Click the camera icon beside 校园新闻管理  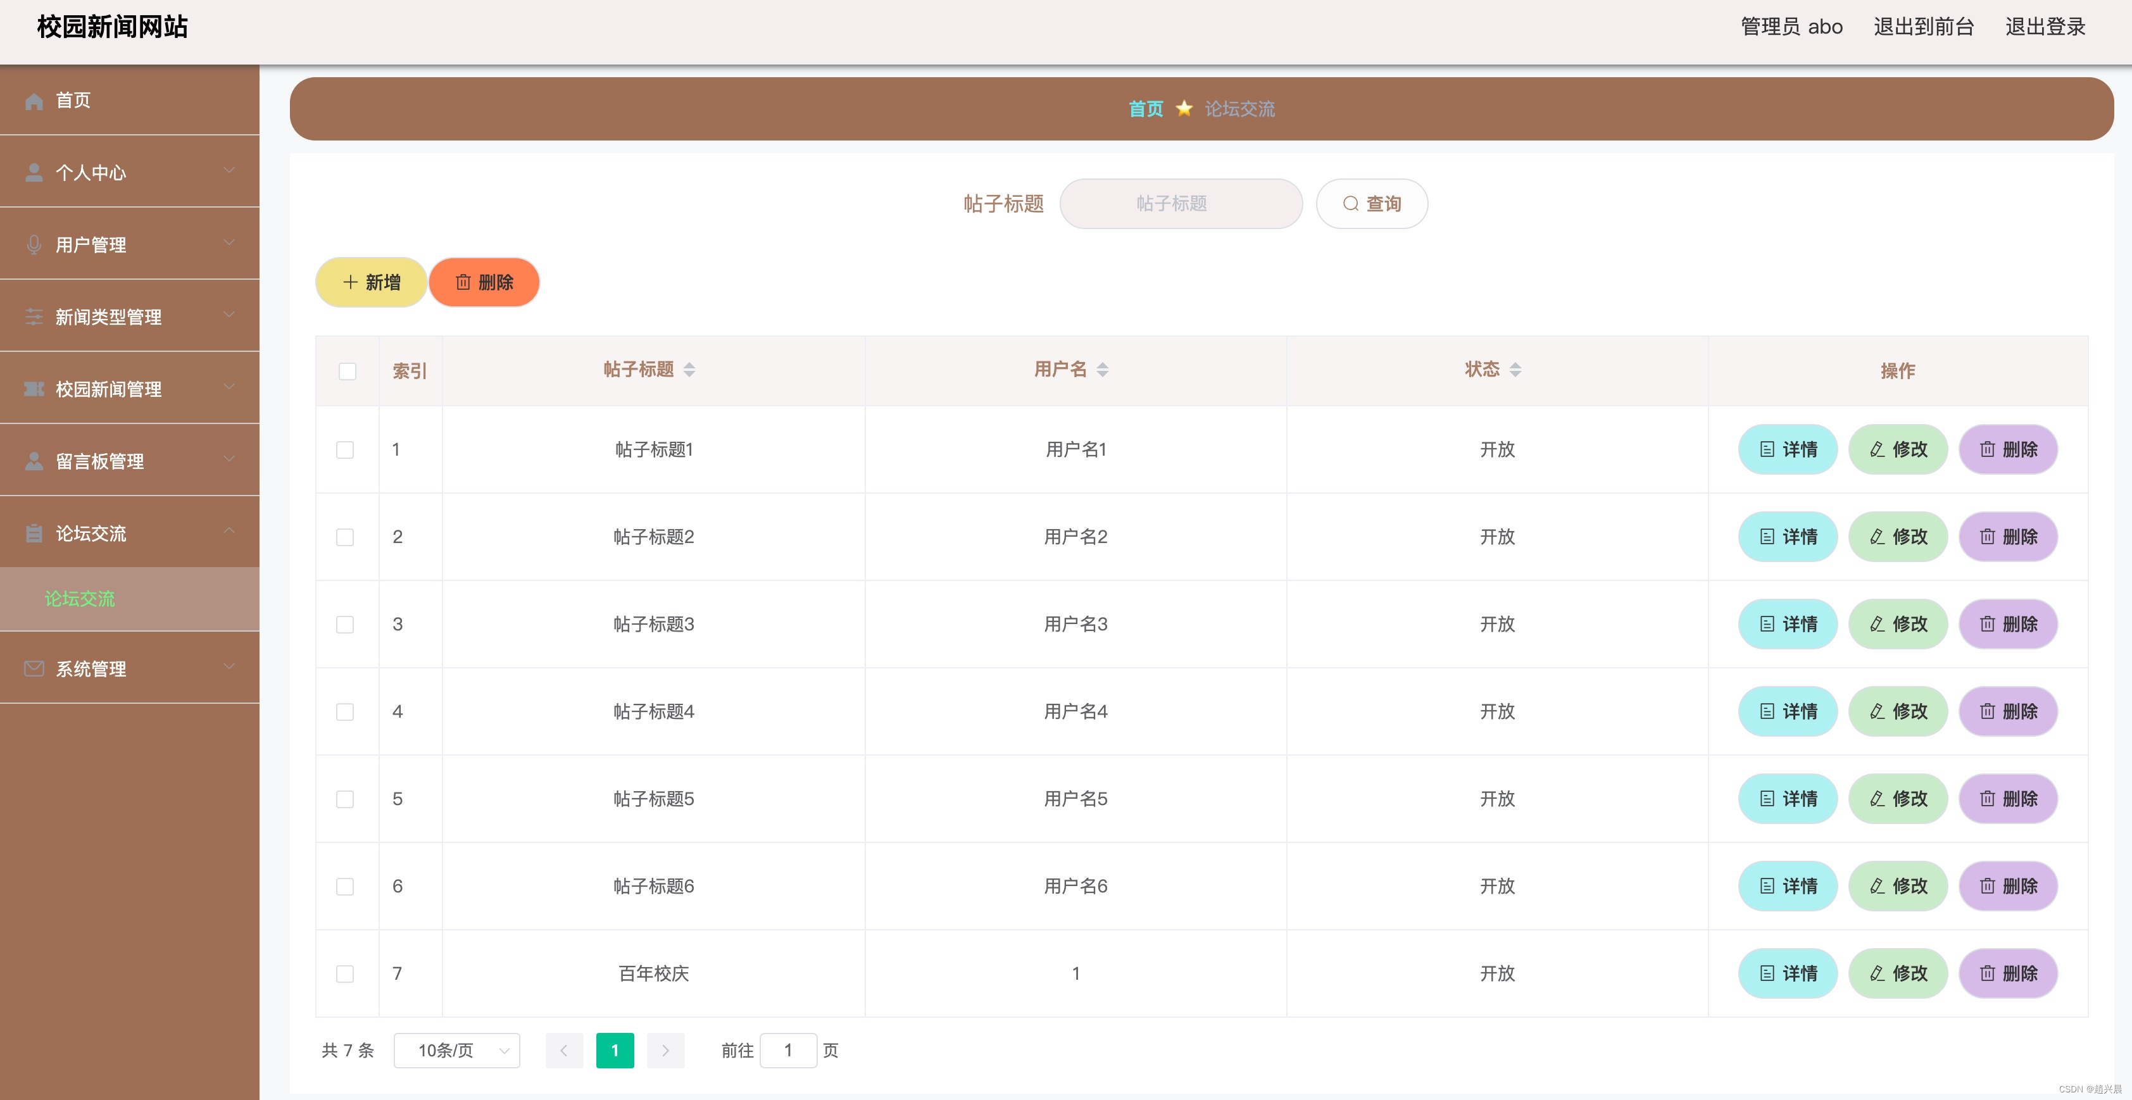coord(34,389)
